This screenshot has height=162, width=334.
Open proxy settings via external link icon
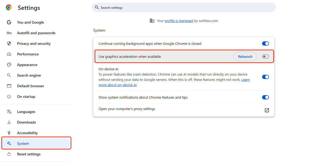tap(267, 110)
